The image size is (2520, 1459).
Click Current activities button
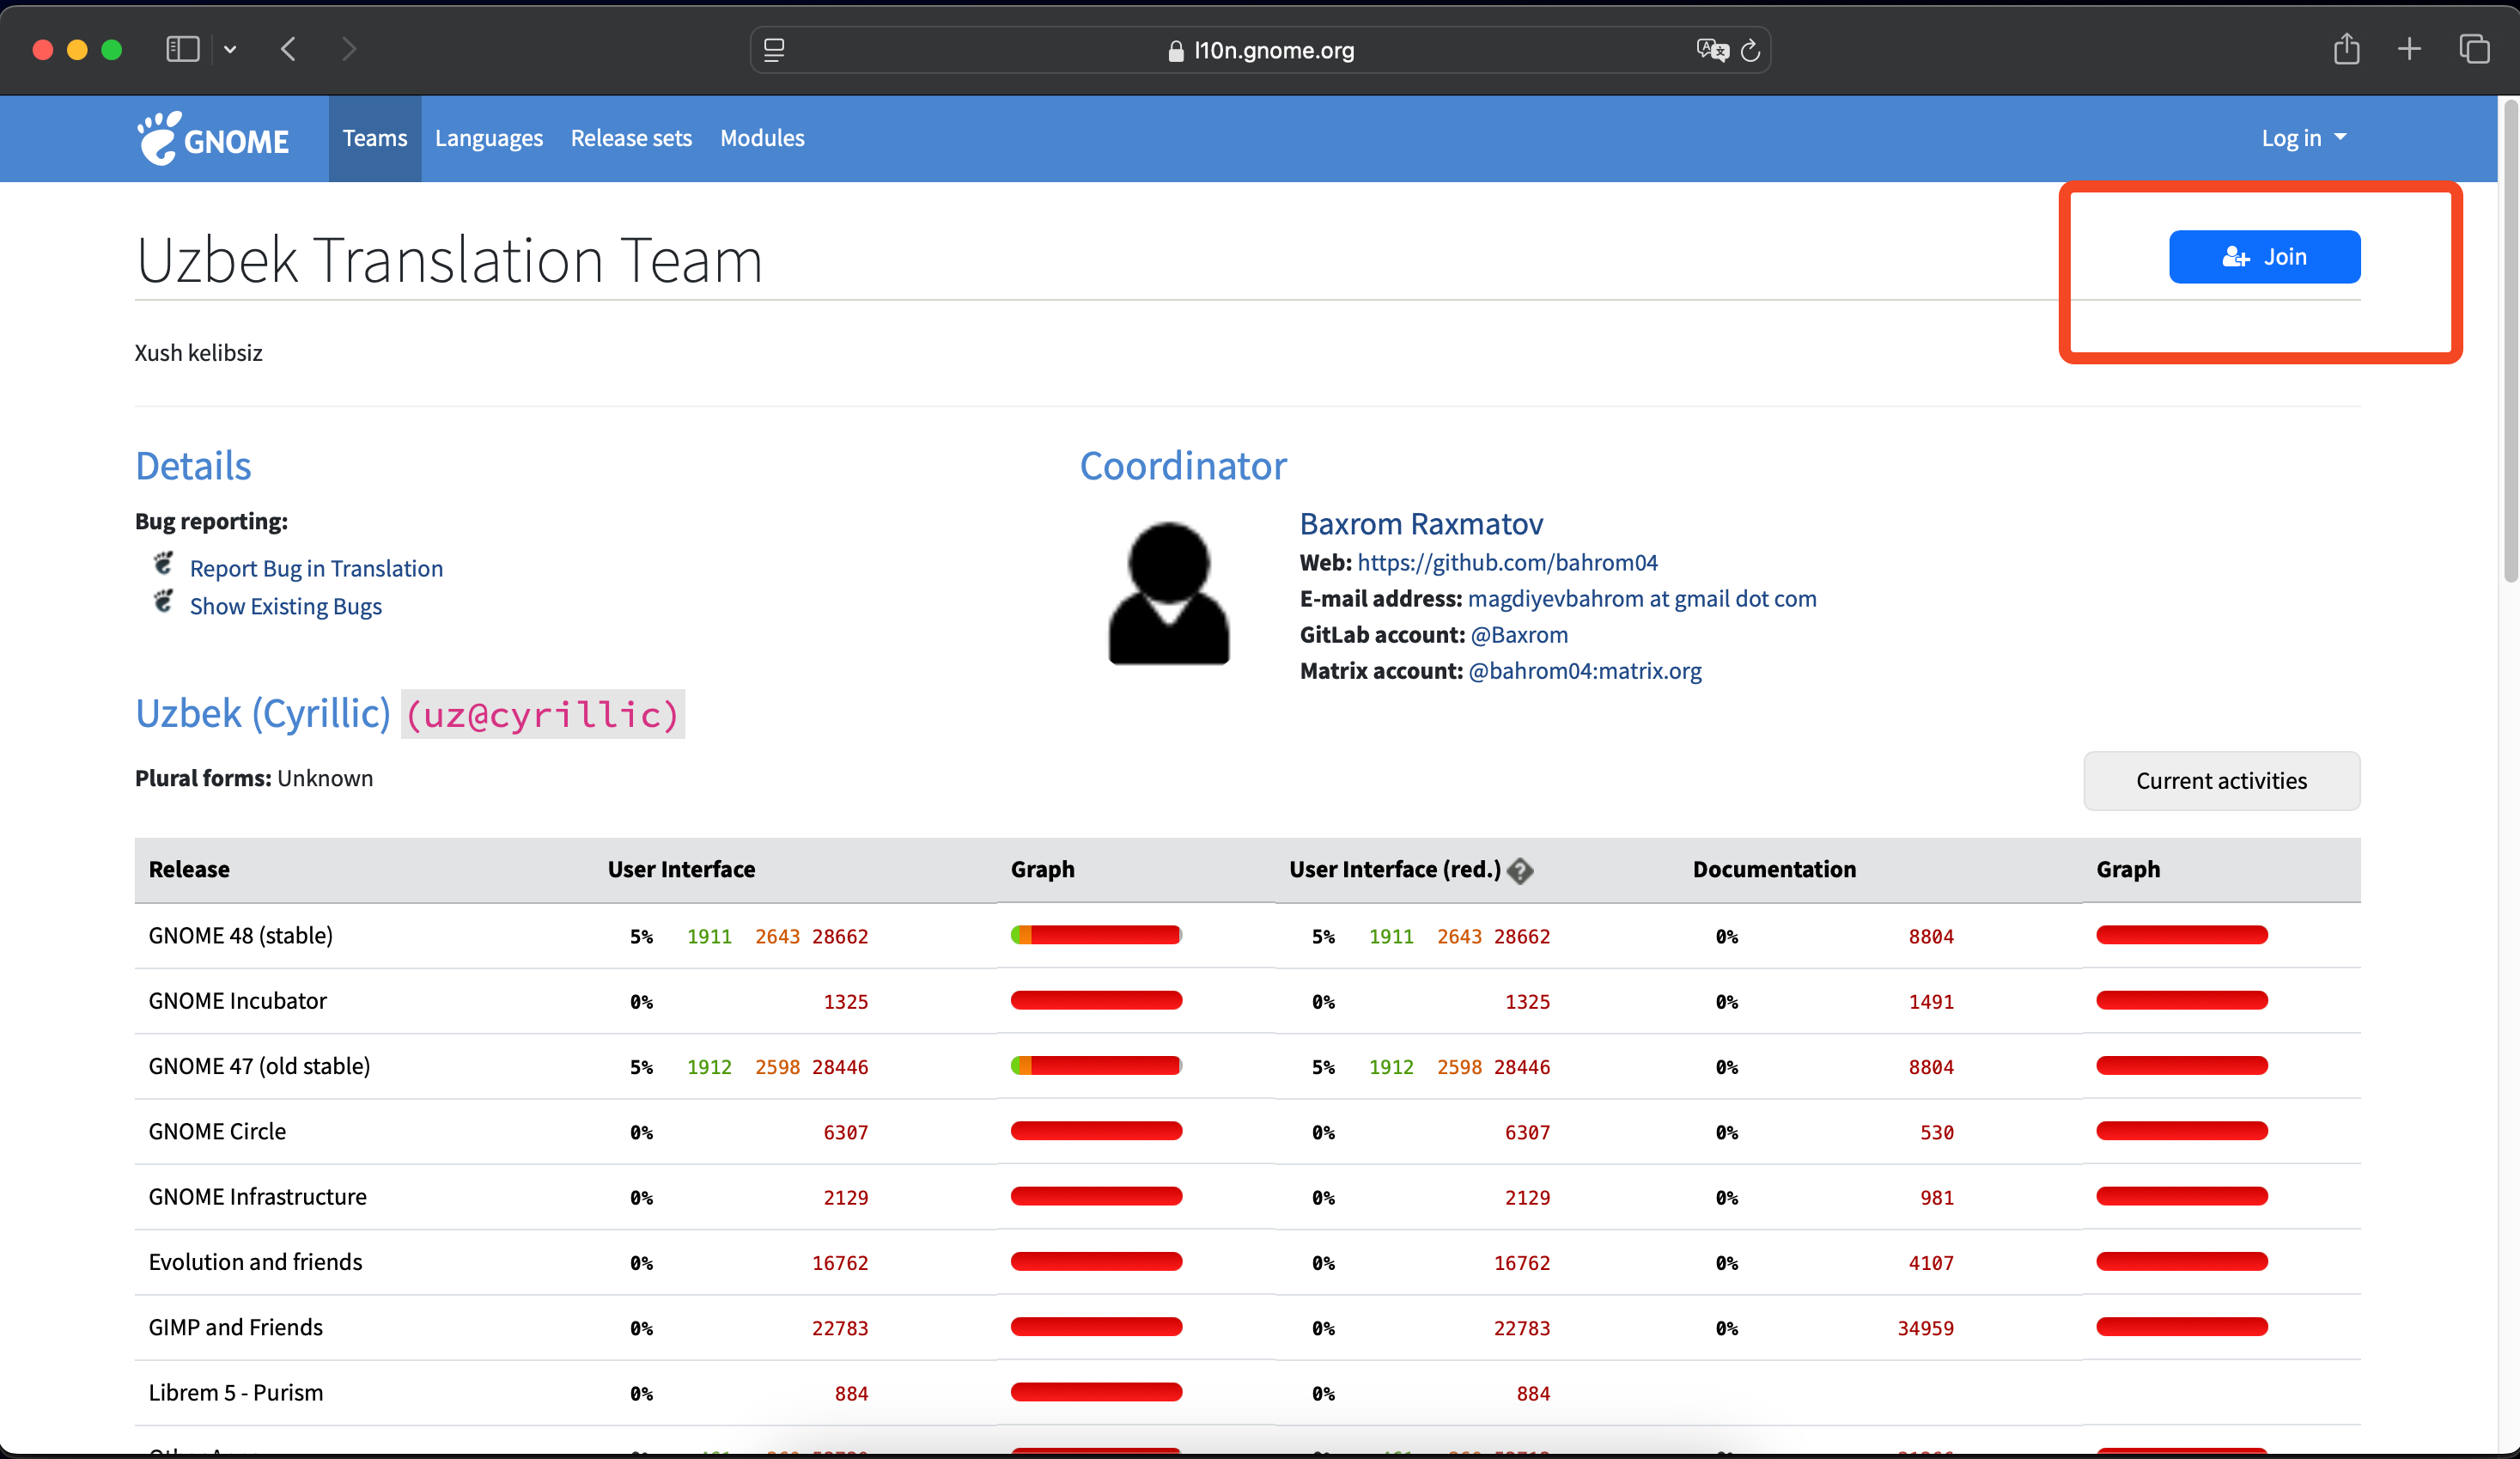(2221, 780)
